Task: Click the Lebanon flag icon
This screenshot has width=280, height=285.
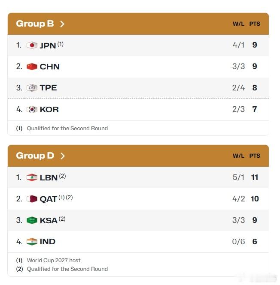Action: tap(32, 177)
